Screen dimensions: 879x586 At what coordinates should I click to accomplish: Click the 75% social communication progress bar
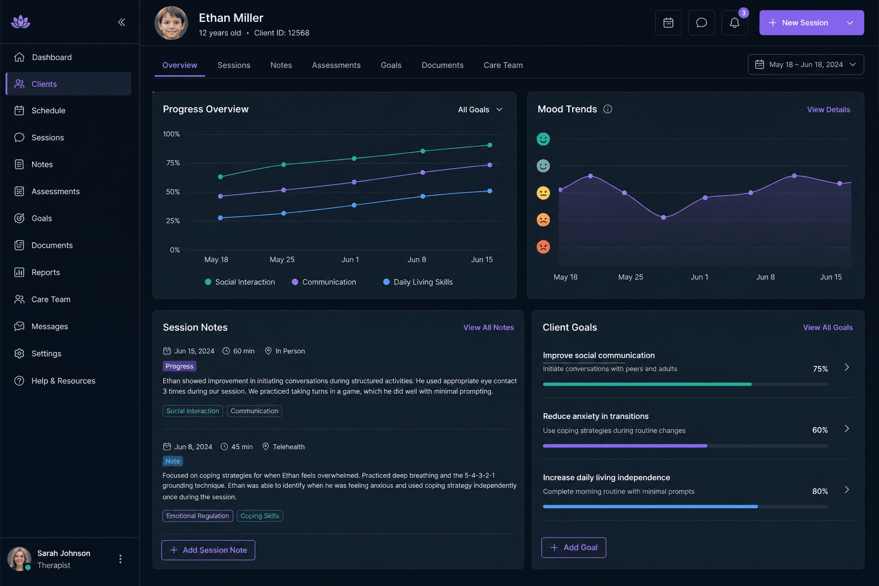[686, 384]
